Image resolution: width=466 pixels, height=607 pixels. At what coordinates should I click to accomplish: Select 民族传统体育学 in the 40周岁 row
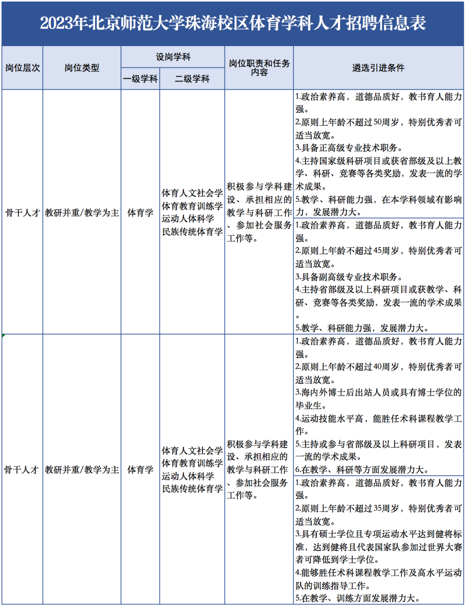pos(192,489)
